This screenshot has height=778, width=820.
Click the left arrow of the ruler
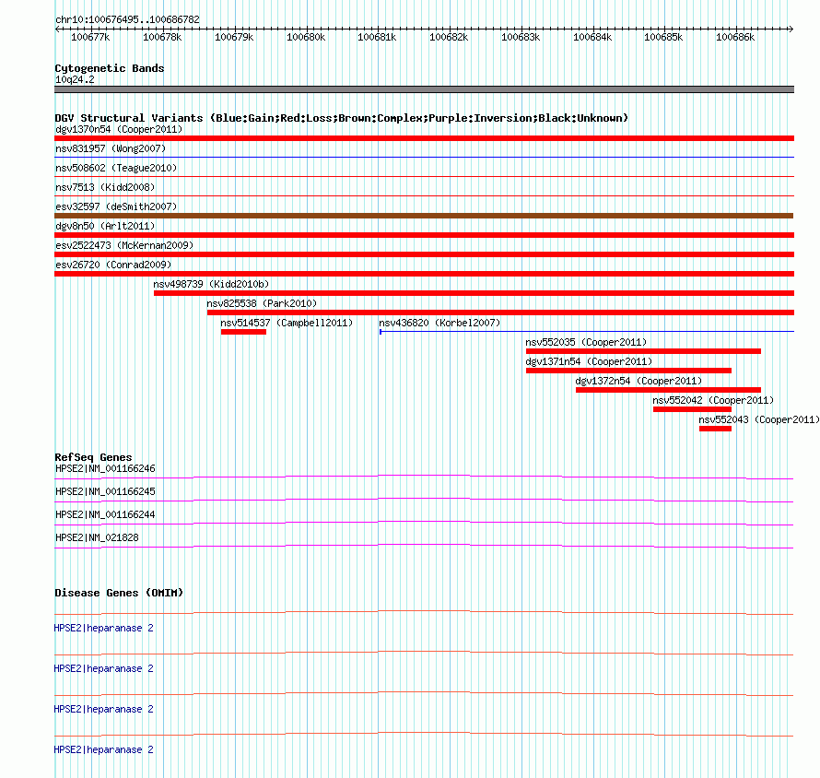57,29
